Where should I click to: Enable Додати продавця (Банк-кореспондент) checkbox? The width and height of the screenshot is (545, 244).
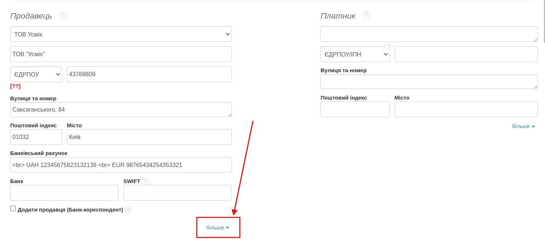coord(13,209)
